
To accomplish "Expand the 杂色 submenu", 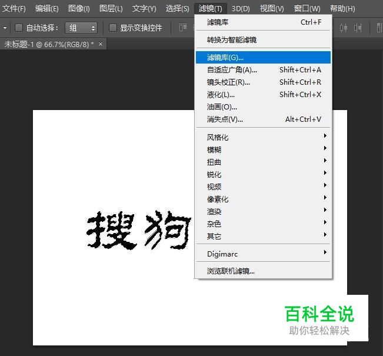I will (264, 224).
